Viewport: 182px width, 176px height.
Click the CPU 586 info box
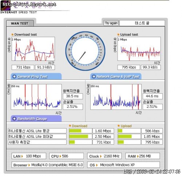(x=66, y=156)
